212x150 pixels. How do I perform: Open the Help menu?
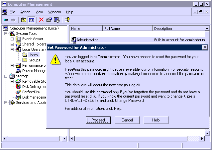[x=70, y=12]
